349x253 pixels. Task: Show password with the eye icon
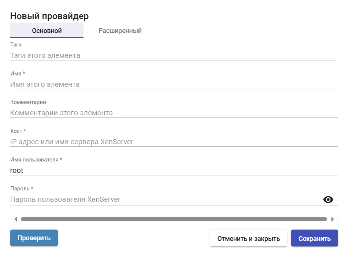point(328,200)
